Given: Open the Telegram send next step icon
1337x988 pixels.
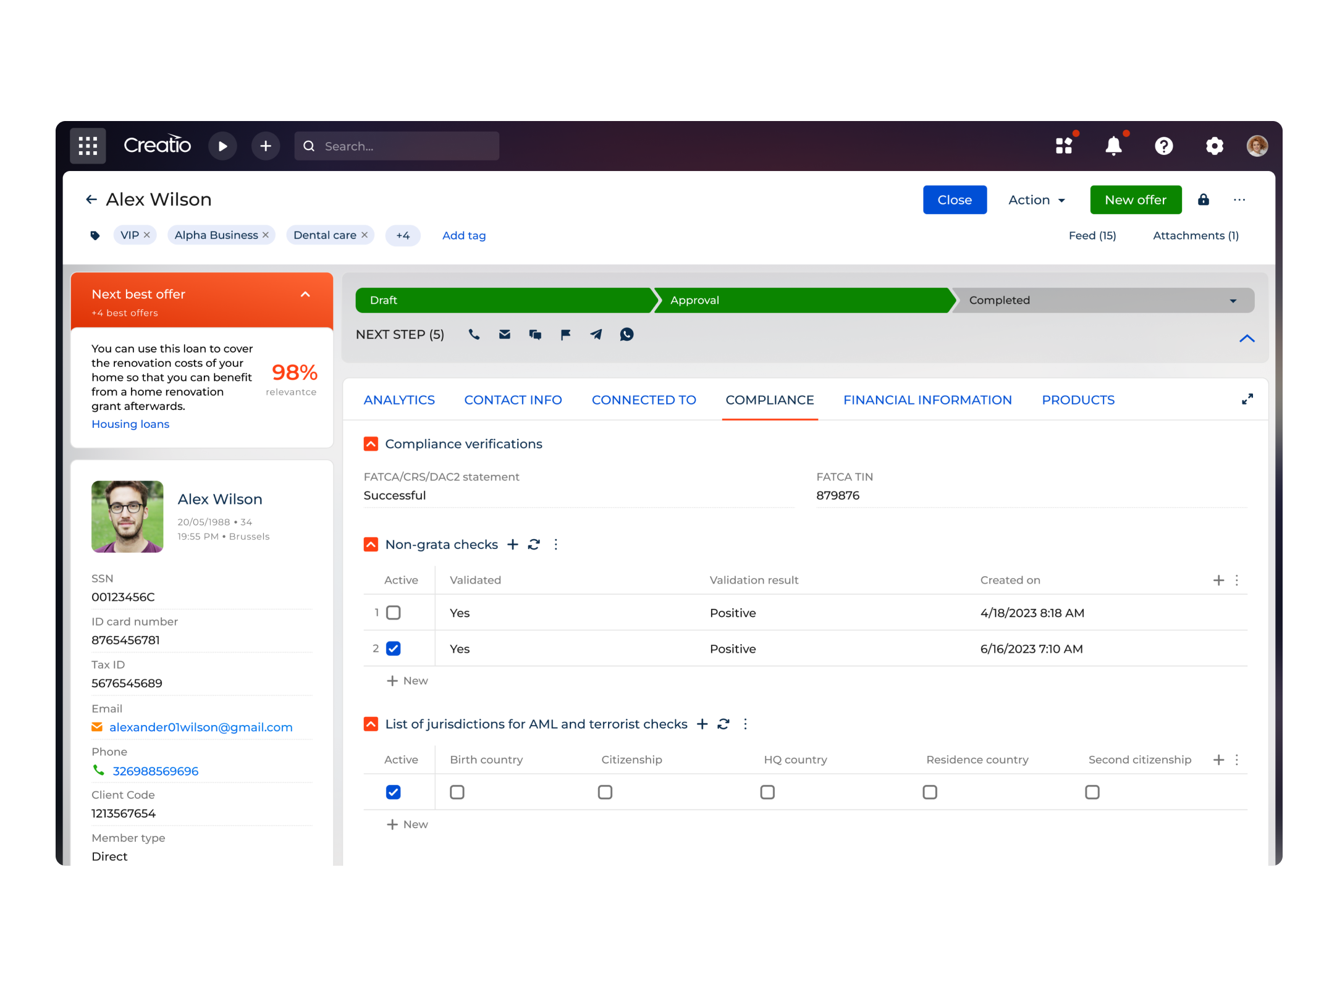Looking at the screenshot, I should 596,334.
